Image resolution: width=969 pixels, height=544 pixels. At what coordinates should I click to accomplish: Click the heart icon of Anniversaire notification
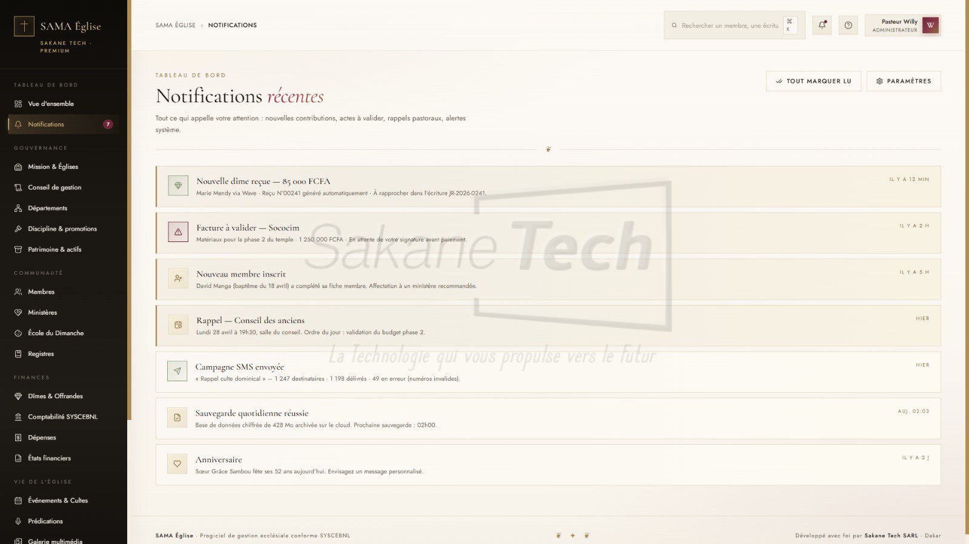pyautogui.click(x=177, y=464)
